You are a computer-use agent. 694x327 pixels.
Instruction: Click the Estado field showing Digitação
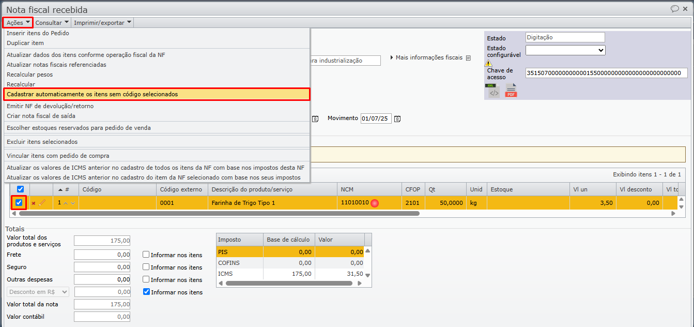[x=565, y=37]
